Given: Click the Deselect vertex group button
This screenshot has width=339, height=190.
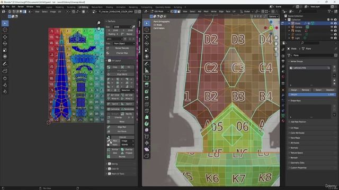Looking at the screenshot, I should [330, 90].
